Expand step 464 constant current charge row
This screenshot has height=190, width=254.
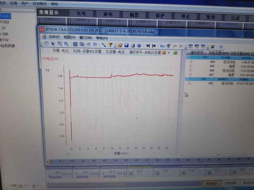190,62
